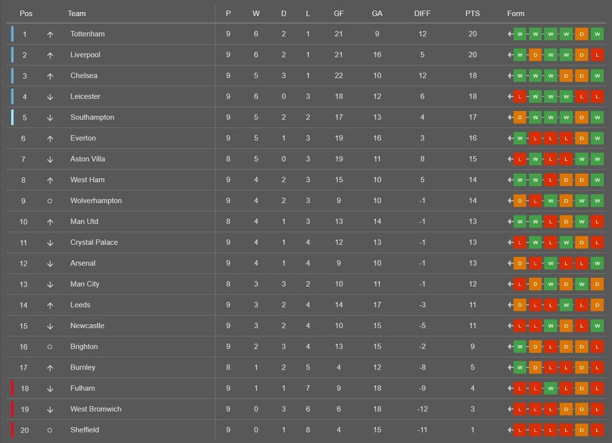Click the win badge in Fulham's form
The width and height of the screenshot is (612, 443).
point(551,388)
